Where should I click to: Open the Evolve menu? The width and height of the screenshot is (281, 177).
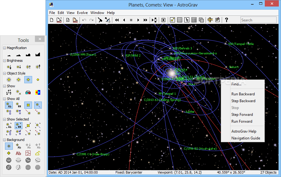tap(82, 13)
